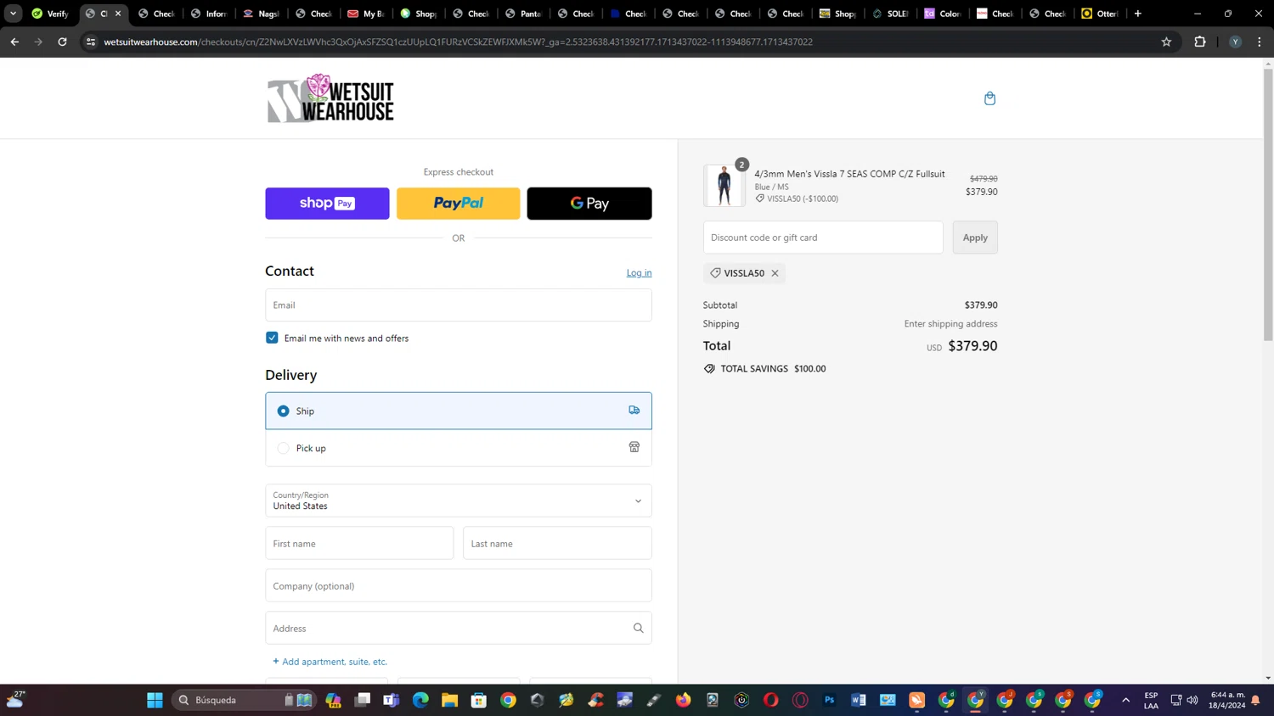Image resolution: width=1274 pixels, height=716 pixels.
Task: Click the store icon in Pick up option
Action: [634, 447]
